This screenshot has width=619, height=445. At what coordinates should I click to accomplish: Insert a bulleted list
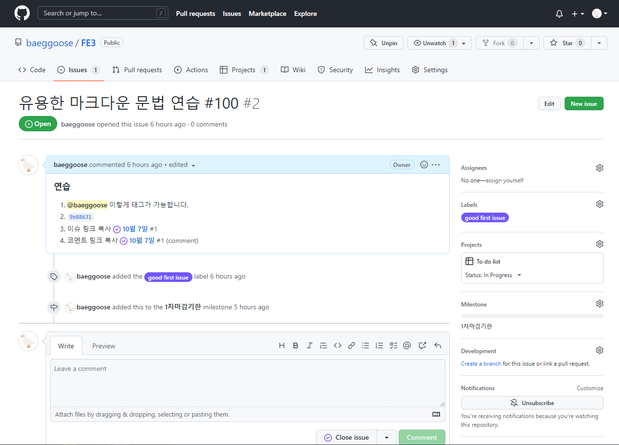click(x=366, y=345)
